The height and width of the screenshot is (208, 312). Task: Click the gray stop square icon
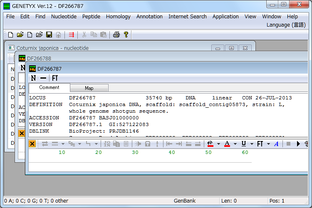click(x=288, y=144)
